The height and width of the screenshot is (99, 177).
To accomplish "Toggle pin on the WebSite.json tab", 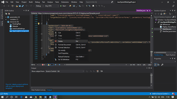I will (147, 11).
